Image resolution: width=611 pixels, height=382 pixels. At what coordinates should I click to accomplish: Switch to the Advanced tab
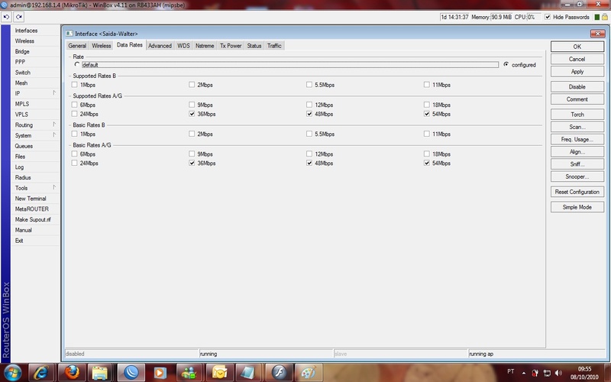[160, 46]
